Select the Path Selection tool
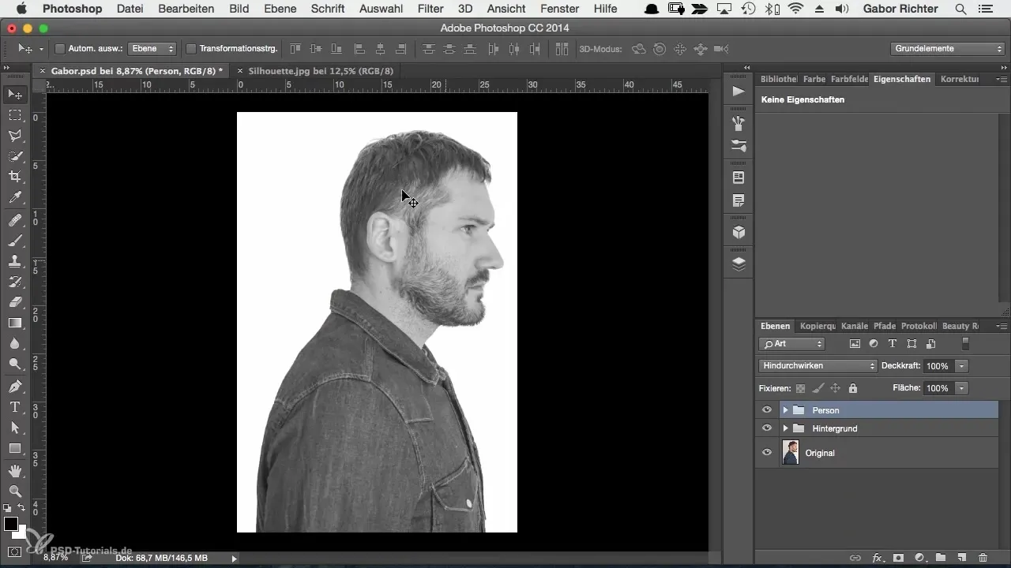Image resolution: width=1011 pixels, height=568 pixels. (x=15, y=428)
